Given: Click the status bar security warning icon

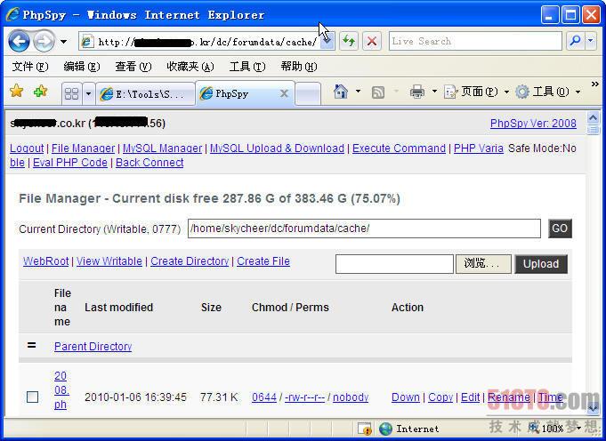Looking at the screenshot, I should [x=364, y=429].
